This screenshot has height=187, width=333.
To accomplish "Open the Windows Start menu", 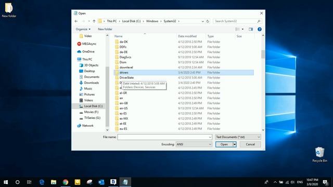I will point(6,182).
